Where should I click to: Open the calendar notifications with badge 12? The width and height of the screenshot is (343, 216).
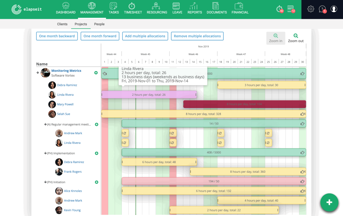[x=291, y=9]
